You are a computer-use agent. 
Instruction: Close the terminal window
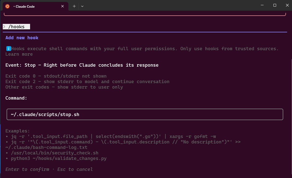(x=286, y=5)
